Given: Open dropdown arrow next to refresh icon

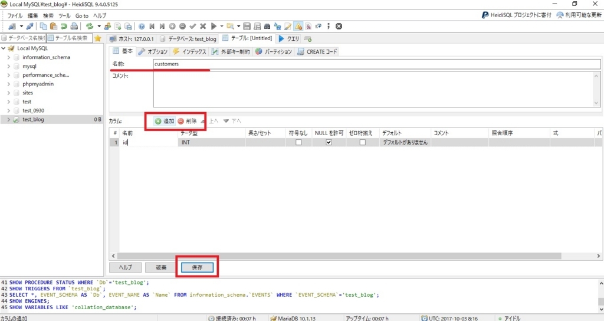Looking at the screenshot, I should tap(99, 26).
